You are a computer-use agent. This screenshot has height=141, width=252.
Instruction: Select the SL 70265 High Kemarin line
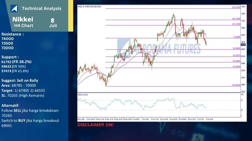point(23,95)
